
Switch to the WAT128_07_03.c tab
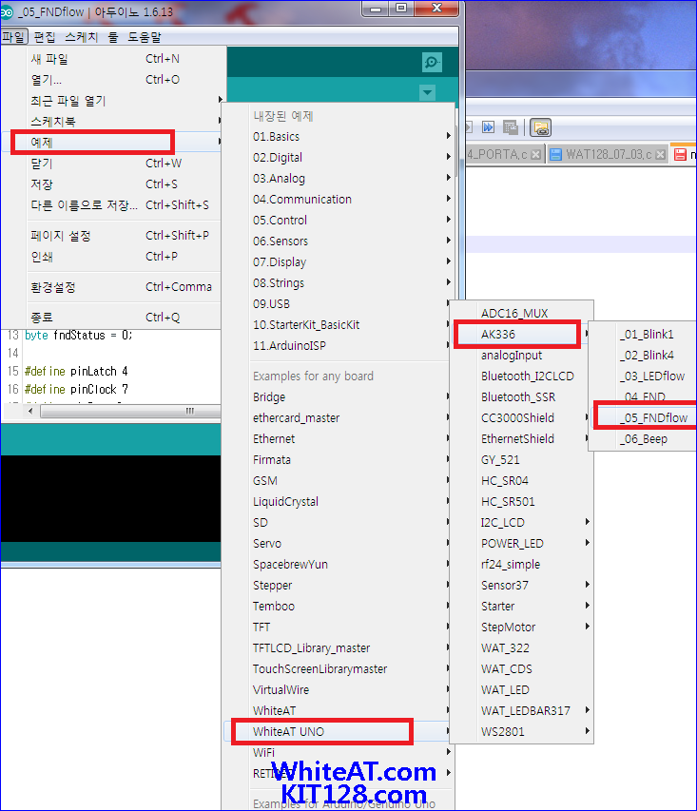(608, 155)
